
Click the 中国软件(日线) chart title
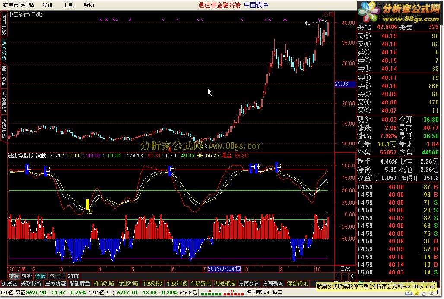point(25,14)
